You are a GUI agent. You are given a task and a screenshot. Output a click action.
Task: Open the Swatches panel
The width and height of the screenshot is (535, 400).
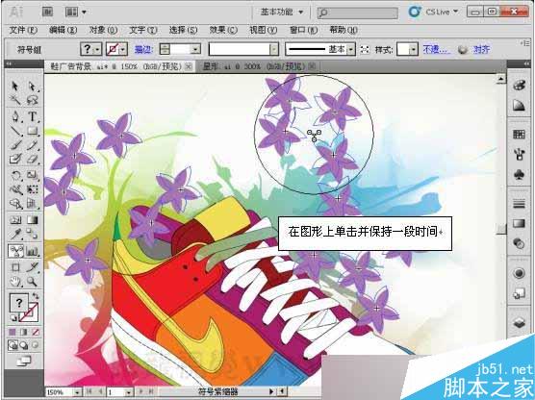pos(519,135)
